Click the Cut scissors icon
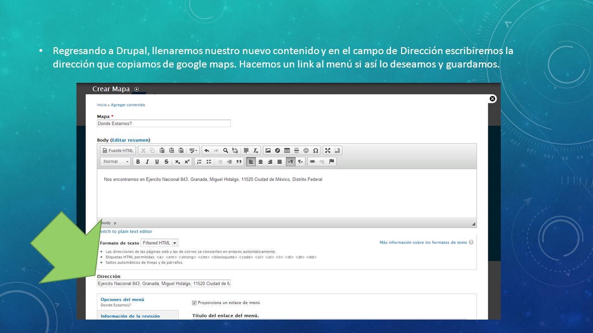This screenshot has width=593, height=333. (143, 150)
